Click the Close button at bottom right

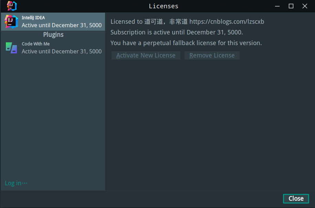click(296, 199)
